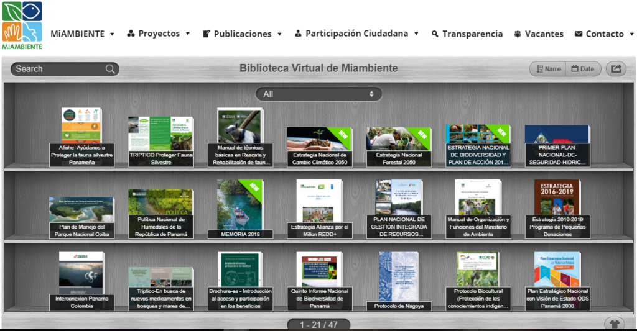
Task: Open the Publicaciones menu
Action: point(242,34)
